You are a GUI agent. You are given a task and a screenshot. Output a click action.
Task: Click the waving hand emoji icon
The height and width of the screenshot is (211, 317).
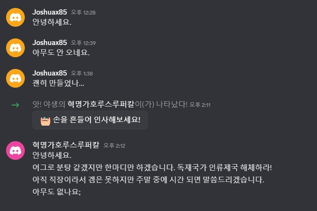pos(45,121)
